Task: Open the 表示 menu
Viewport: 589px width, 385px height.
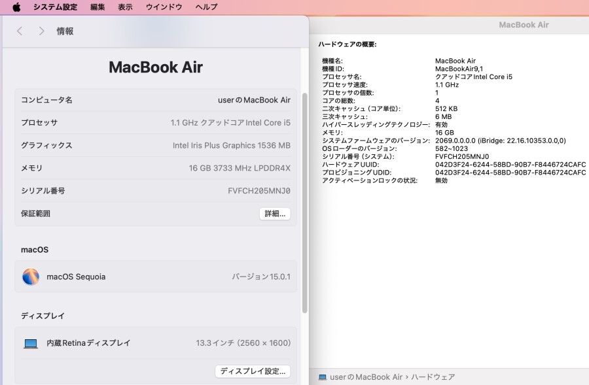Action: coord(125,7)
